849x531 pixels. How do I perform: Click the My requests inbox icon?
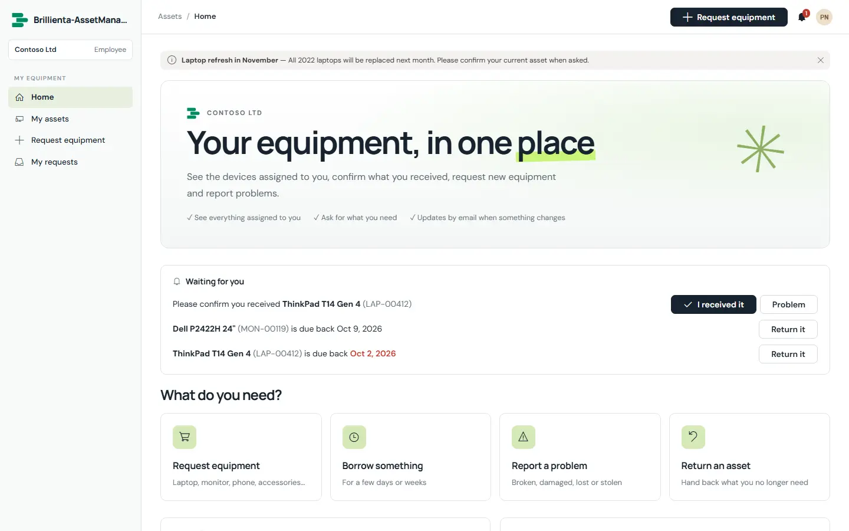click(x=19, y=162)
